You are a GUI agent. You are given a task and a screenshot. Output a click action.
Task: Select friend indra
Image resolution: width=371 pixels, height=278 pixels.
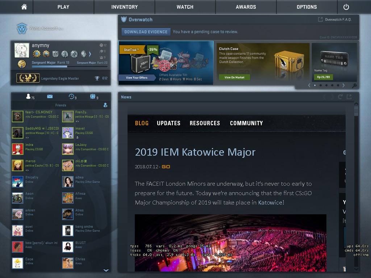point(36,149)
